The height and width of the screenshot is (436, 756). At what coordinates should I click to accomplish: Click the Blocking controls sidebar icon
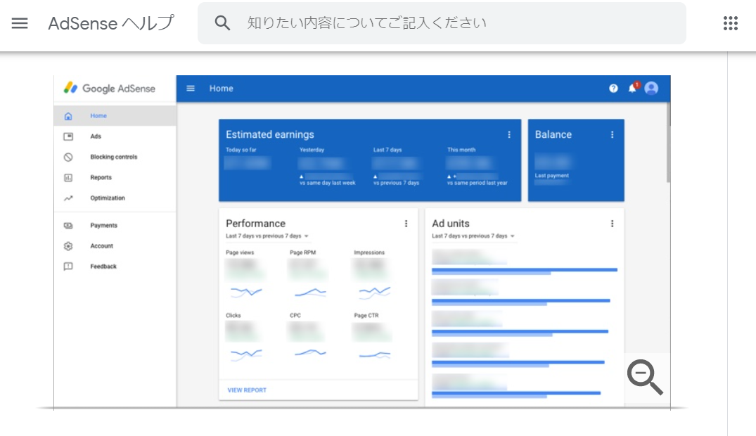coord(68,158)
